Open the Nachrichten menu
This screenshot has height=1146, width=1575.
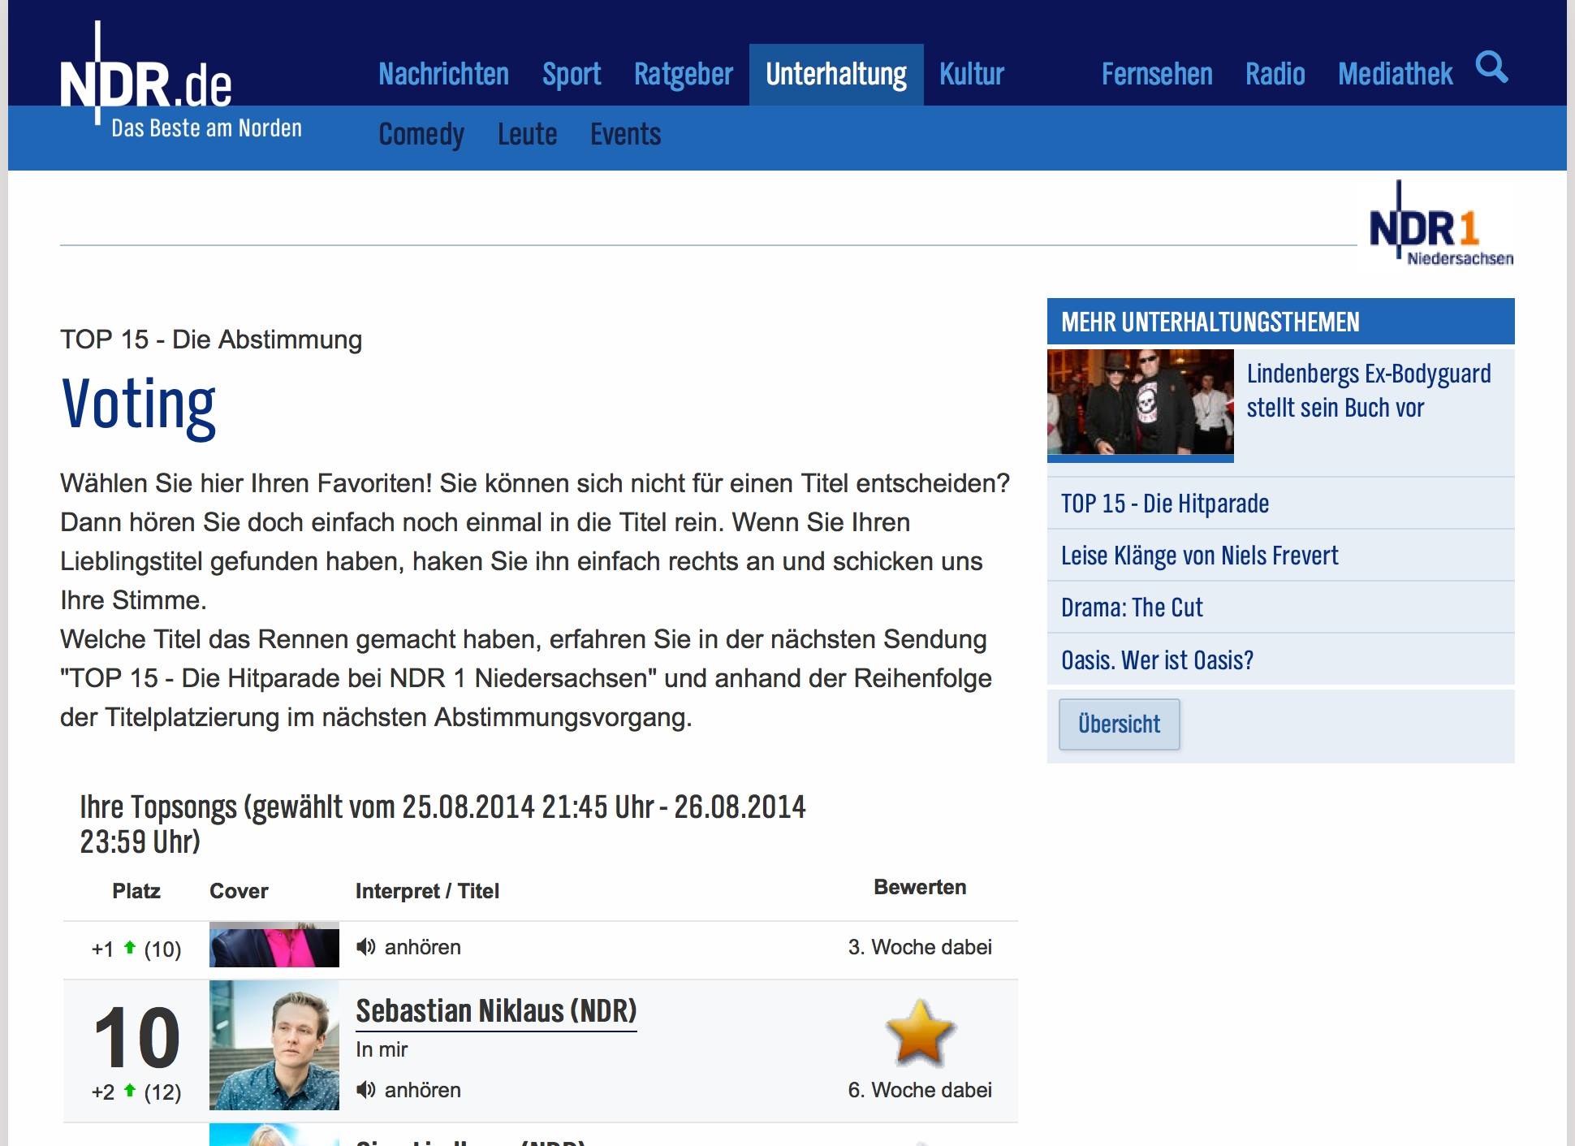tap(444, 75)
